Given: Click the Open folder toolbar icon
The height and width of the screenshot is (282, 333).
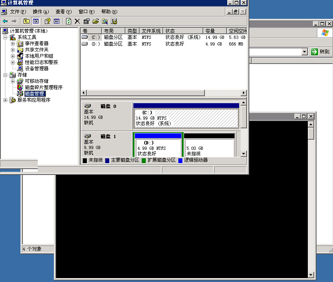Looking at the screenshot, I should pyautogui.click(x=96, y=21).
